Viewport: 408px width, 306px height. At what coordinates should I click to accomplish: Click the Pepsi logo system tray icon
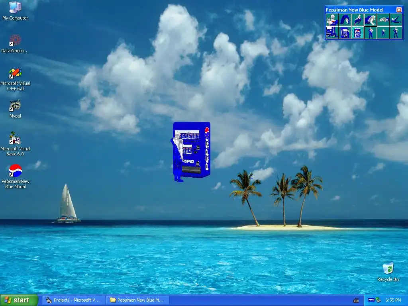point(371,300)
